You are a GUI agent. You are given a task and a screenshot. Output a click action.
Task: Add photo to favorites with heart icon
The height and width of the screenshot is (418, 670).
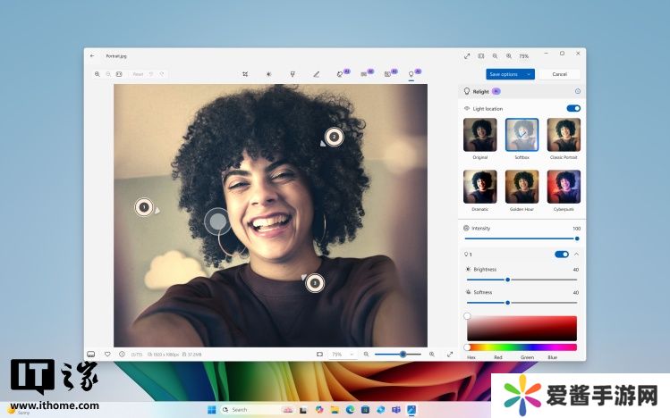pos(107,354)
